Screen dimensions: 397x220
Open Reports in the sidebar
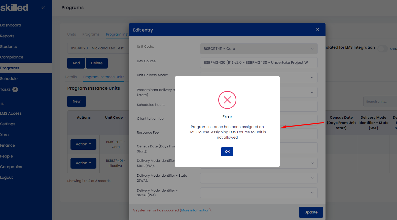[7, 36]
